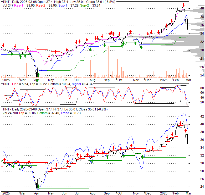
Task: Click the Apr label on bottom chart time axis
Action: 36,193
